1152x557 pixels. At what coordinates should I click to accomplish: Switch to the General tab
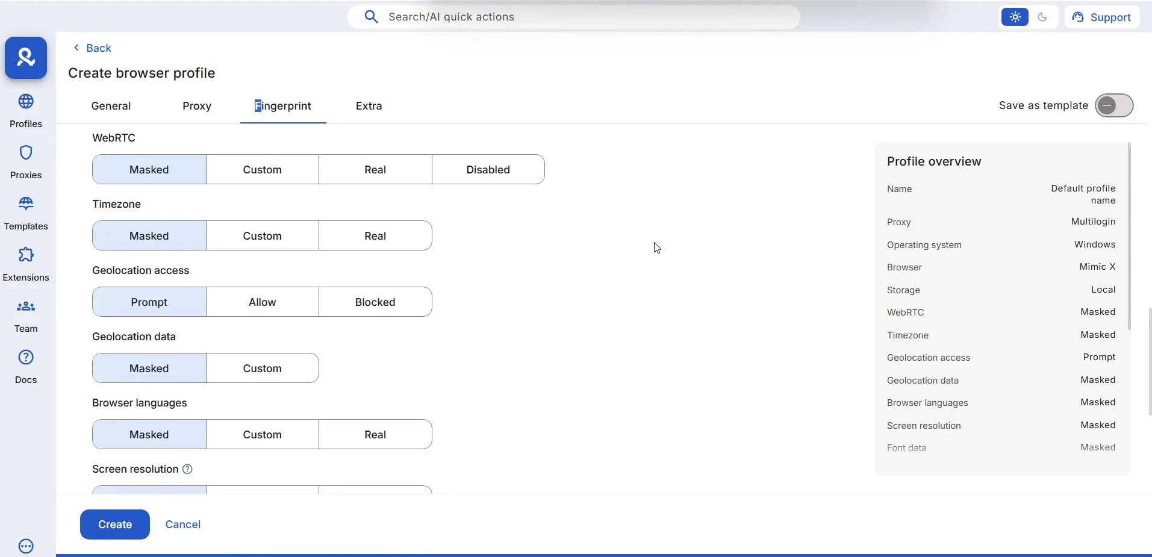pos(111,106)
